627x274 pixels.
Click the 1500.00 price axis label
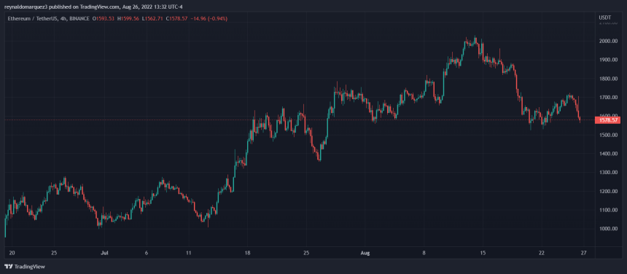pos(608,135)
